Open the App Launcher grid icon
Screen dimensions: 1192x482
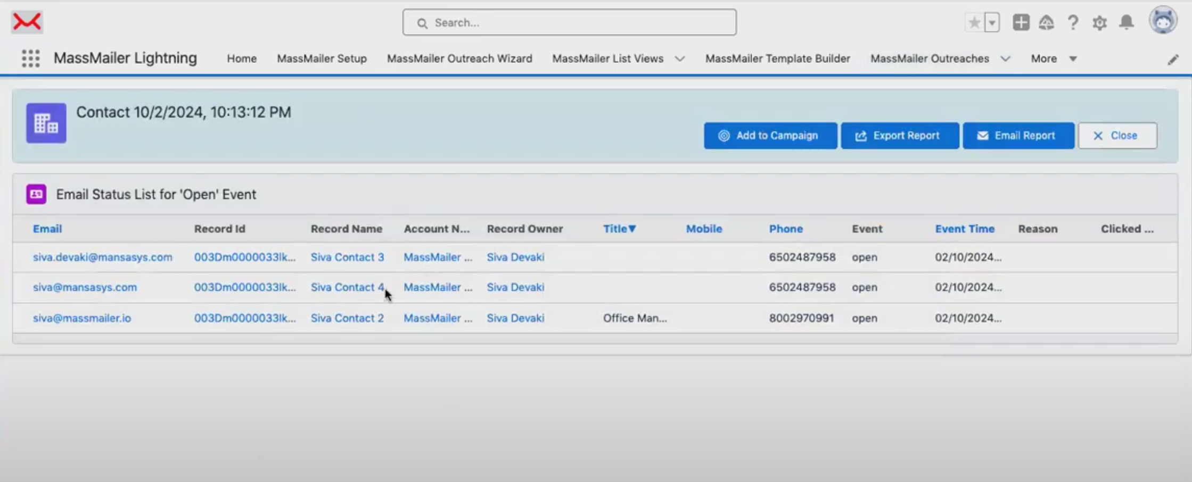31,58
